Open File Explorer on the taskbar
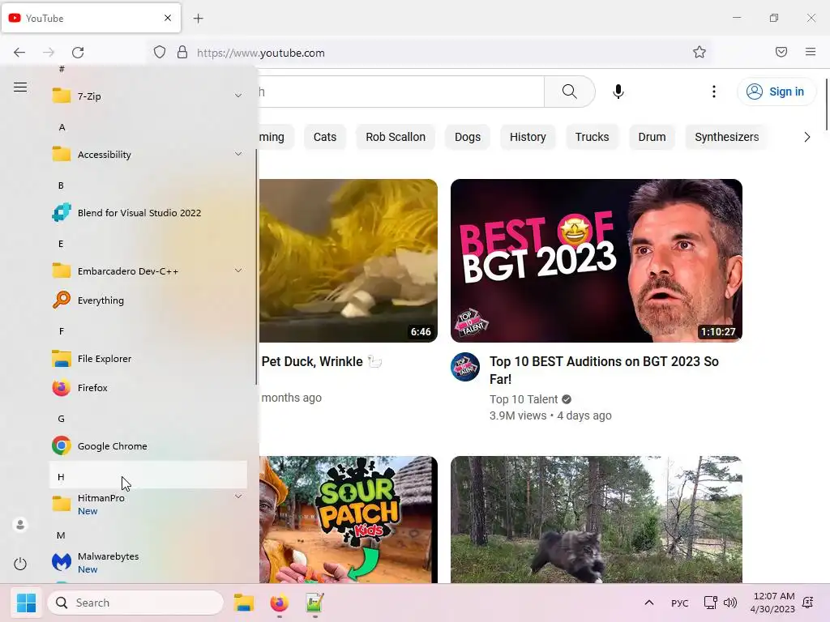The width and height of the screenshot is (830, 622). point(244,603)
